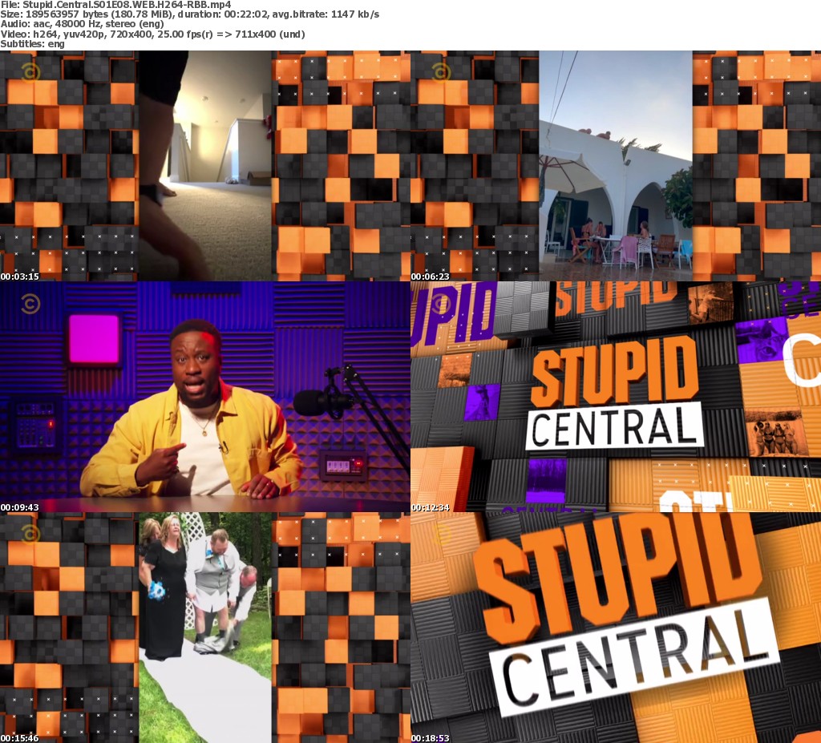Click the thumbnail at 00:03:15
This screenshot has height=743, width=821.
(205, 165)
